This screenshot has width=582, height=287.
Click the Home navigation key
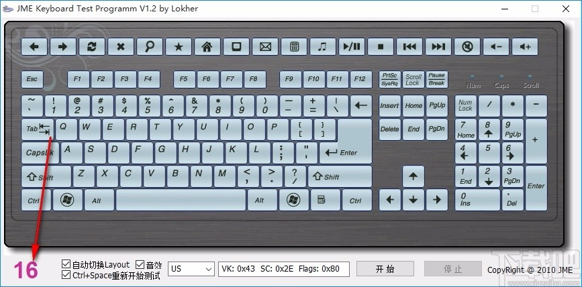tap(413, 106)
